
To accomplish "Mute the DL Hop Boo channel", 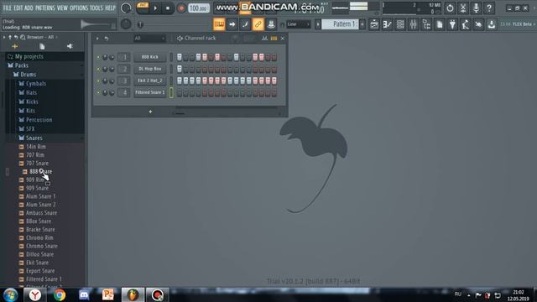I will [98, 69].
